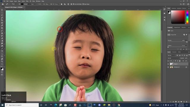Toggle Align Edges checkbox

[x=83, y=4]
